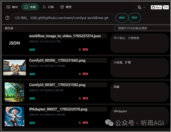The height and width of the screenshot is (132, 171).
Task: Click the 保存 button
Action: pos(122,18)
